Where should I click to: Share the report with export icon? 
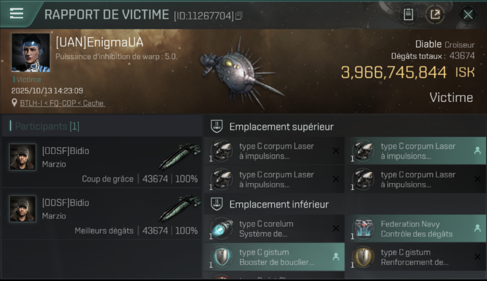click(x=435, y=15)
